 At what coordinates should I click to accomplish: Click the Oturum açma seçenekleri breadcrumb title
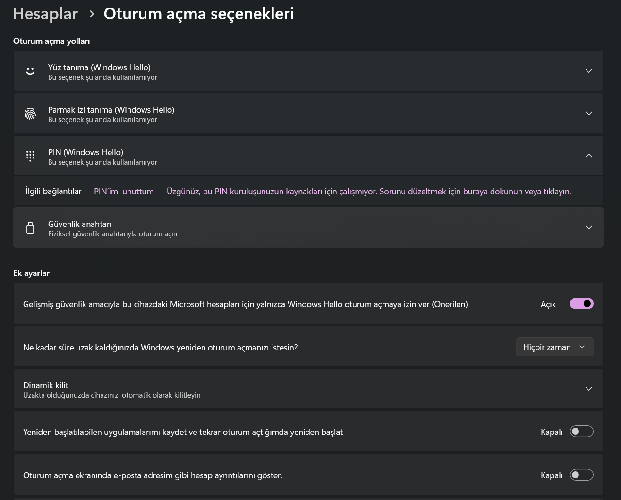pos(199,14)
